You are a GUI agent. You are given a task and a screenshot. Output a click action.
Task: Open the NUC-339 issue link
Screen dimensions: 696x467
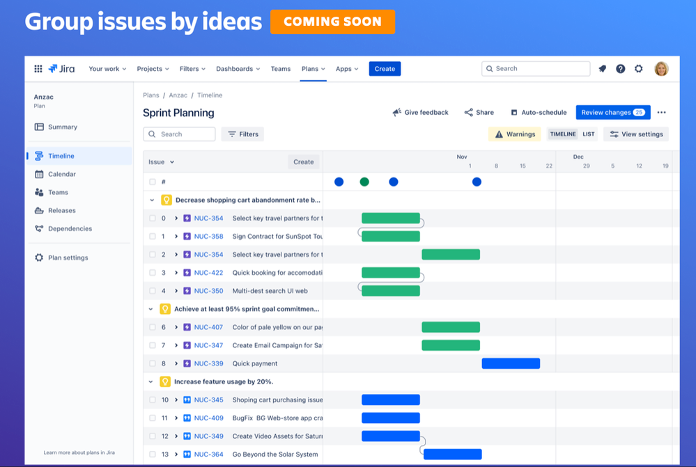(x=208, y=364)
